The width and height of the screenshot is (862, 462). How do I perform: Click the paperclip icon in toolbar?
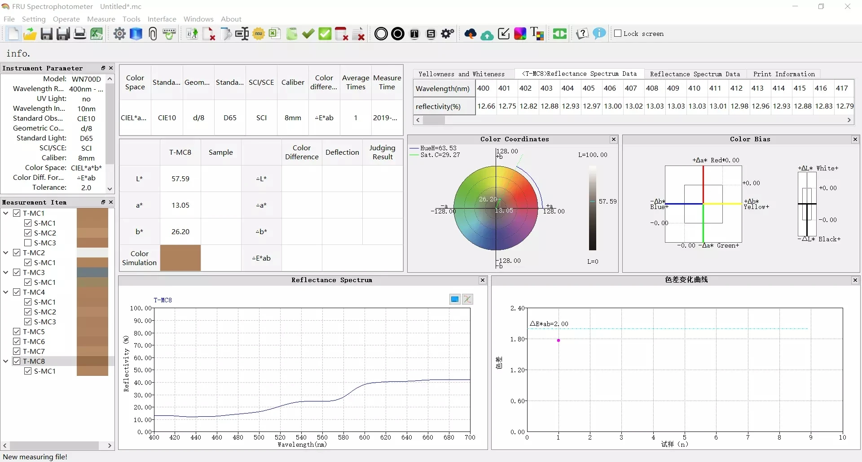tap(153, 34)
